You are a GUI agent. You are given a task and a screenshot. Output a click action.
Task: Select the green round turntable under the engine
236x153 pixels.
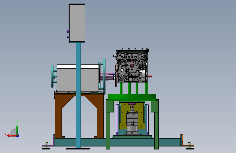click(132, 96)
